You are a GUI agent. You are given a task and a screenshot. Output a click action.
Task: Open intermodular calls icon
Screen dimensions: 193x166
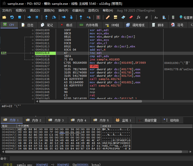tap(164, 17)
